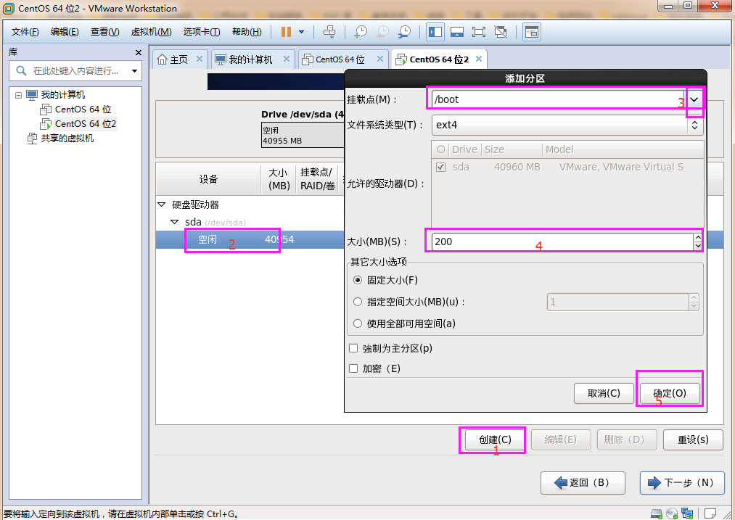Click the revert to snapshot toolbar icon
735x520 pixels.
[382, 32]
